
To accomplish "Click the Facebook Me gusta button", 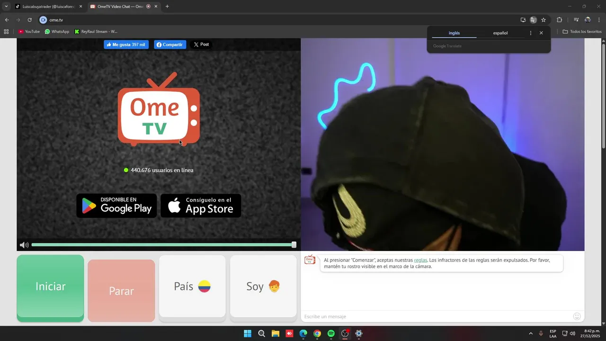I will coord(126,45).
